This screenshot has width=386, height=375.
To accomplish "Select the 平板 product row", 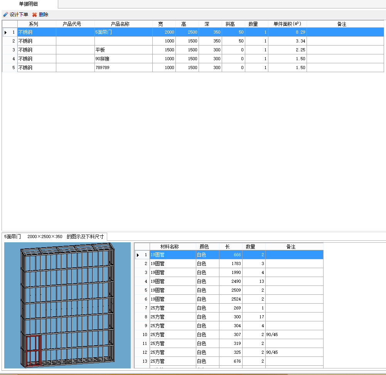I will click(193, 50).
